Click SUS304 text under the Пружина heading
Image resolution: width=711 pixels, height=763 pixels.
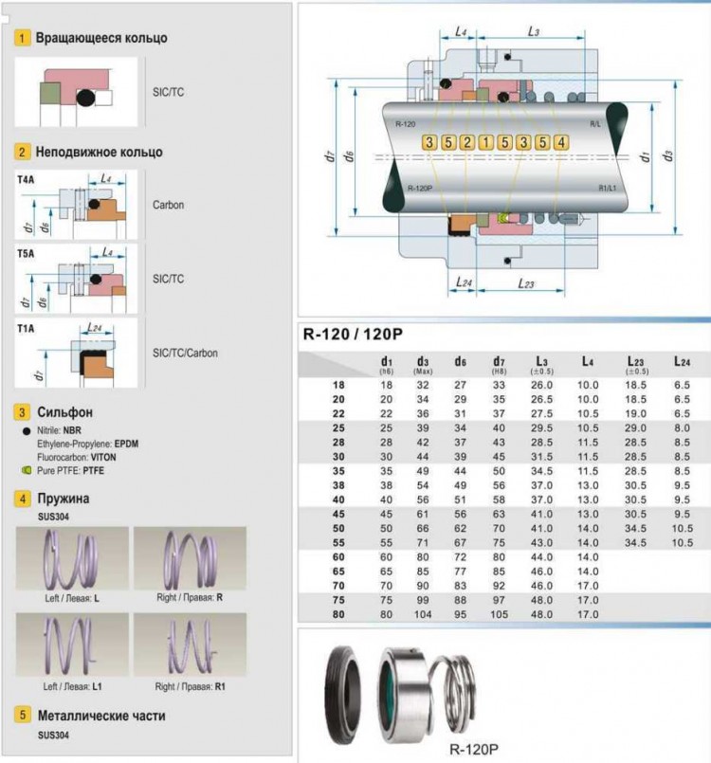pos(53,517)
